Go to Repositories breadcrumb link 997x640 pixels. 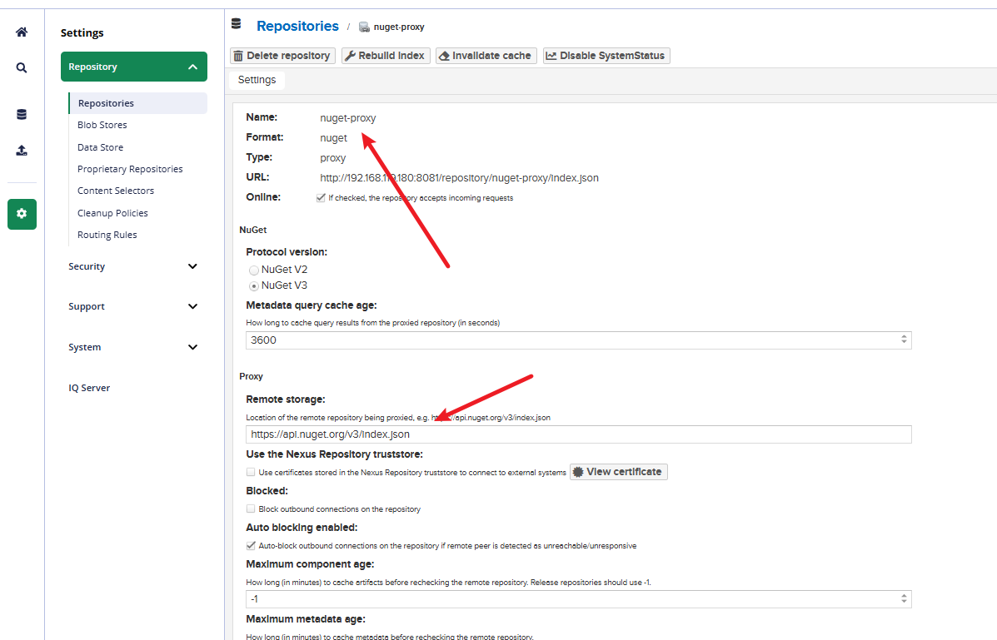[297, 26]
